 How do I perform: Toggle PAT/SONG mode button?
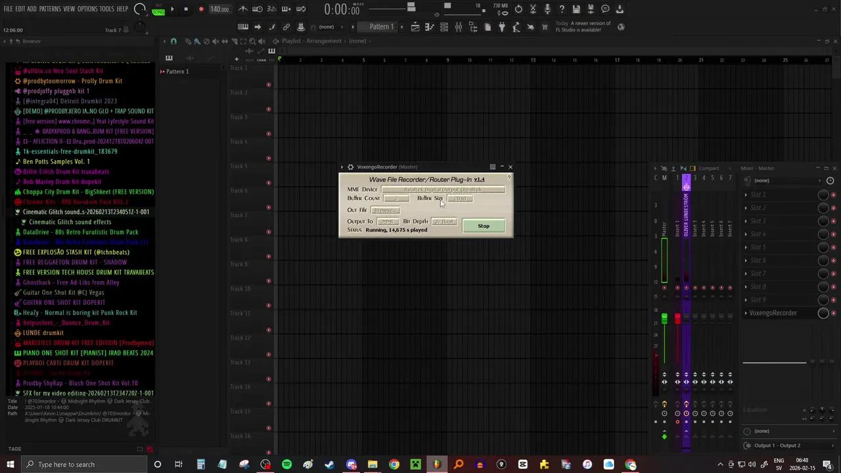(x=158, y=10)
